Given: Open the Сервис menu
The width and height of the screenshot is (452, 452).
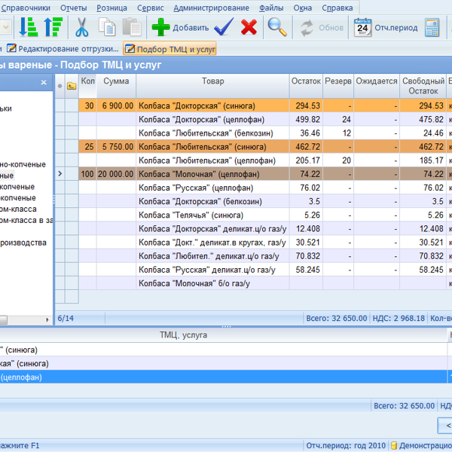Looking at the screenshot, I should [x=150, y=8].
